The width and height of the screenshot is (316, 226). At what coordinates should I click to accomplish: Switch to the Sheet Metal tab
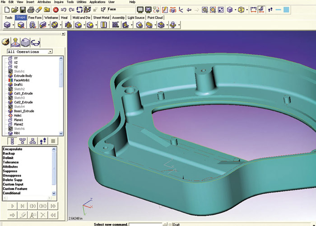tap(101, 18)
